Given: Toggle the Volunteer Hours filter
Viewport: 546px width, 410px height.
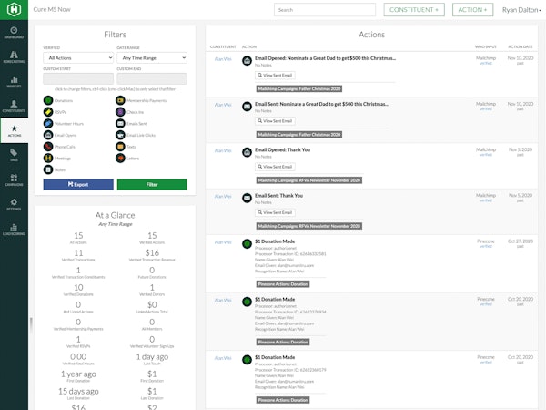Looking at the screenshot, I should [x=48, y=123].
